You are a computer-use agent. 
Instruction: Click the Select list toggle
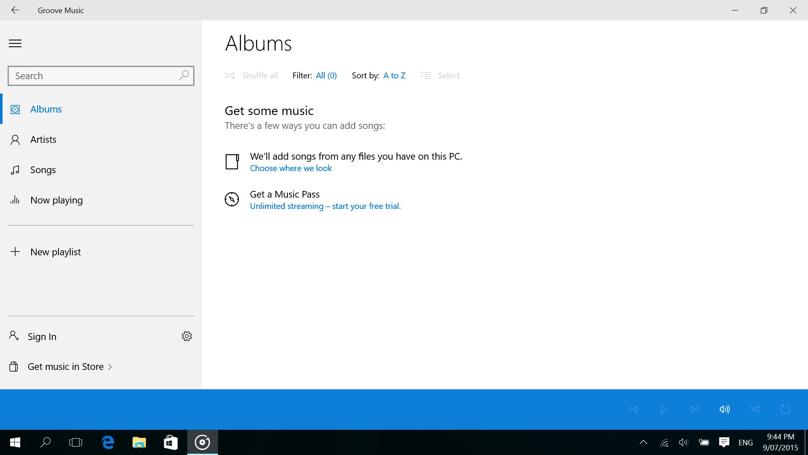click(440, 75)
